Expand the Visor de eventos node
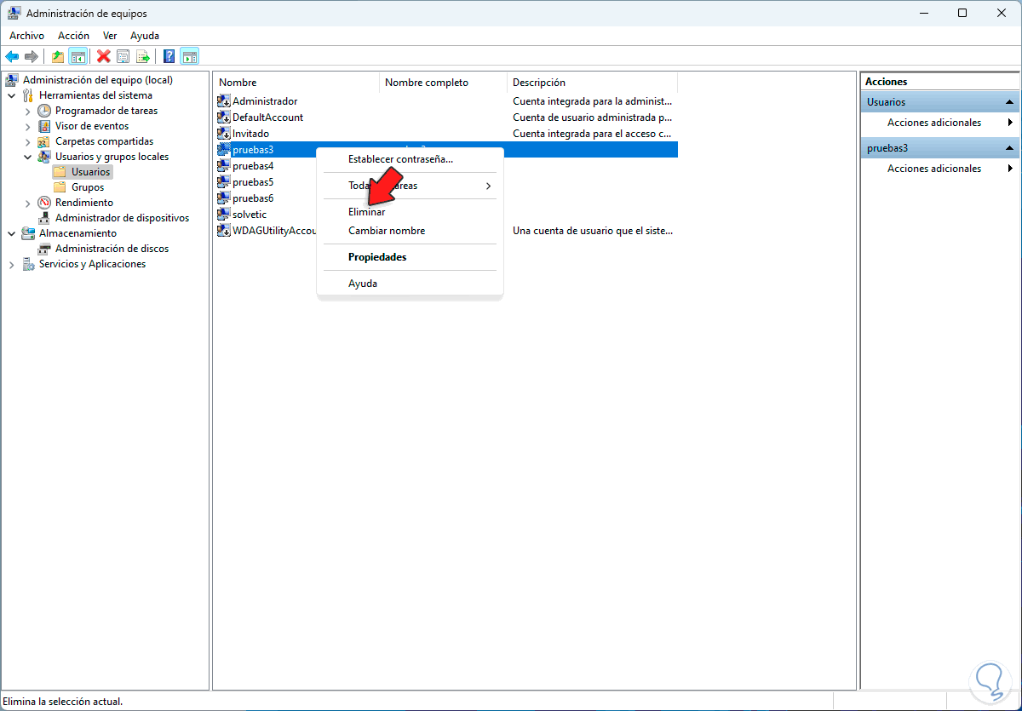 coord(28,125)
